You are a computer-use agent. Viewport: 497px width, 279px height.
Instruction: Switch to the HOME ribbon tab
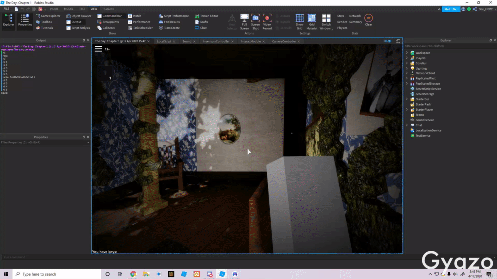pyautogui.click(x=54, y=9)
